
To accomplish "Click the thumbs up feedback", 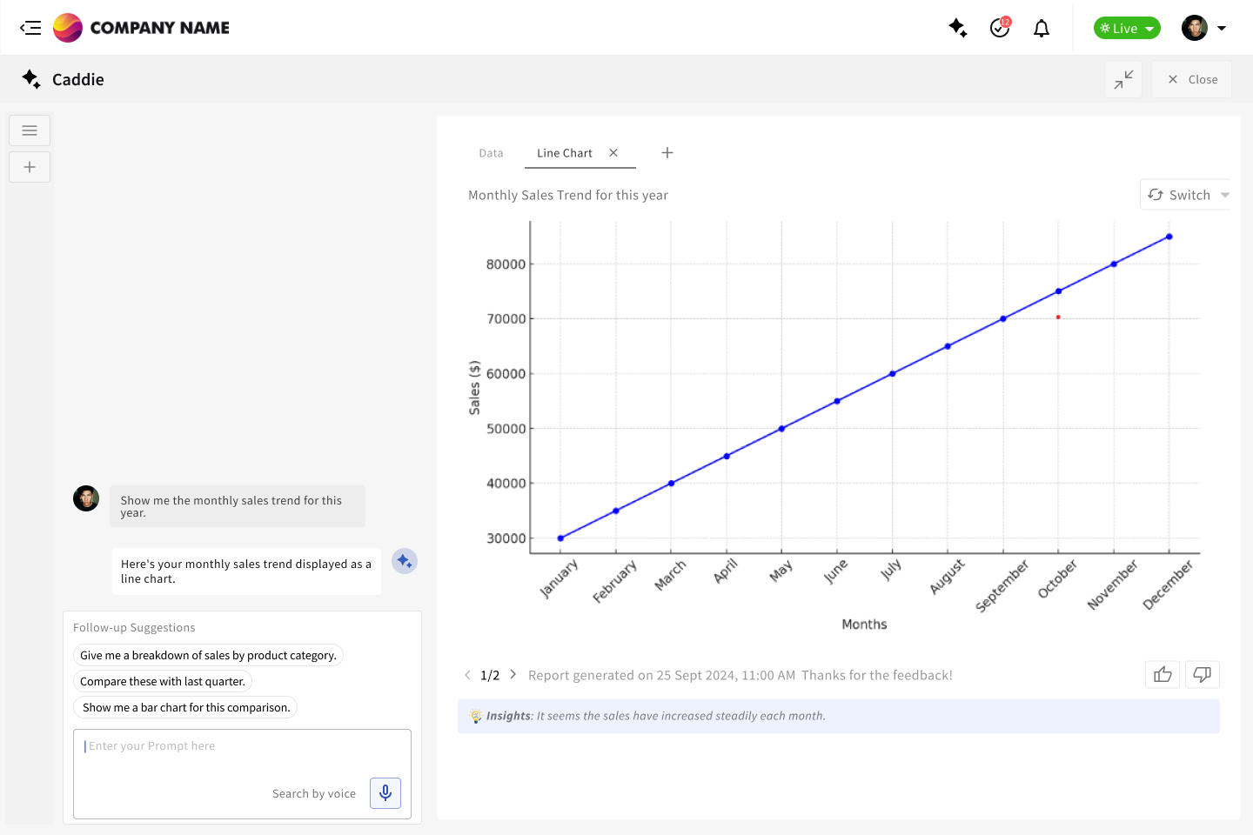I will 1163,675.
